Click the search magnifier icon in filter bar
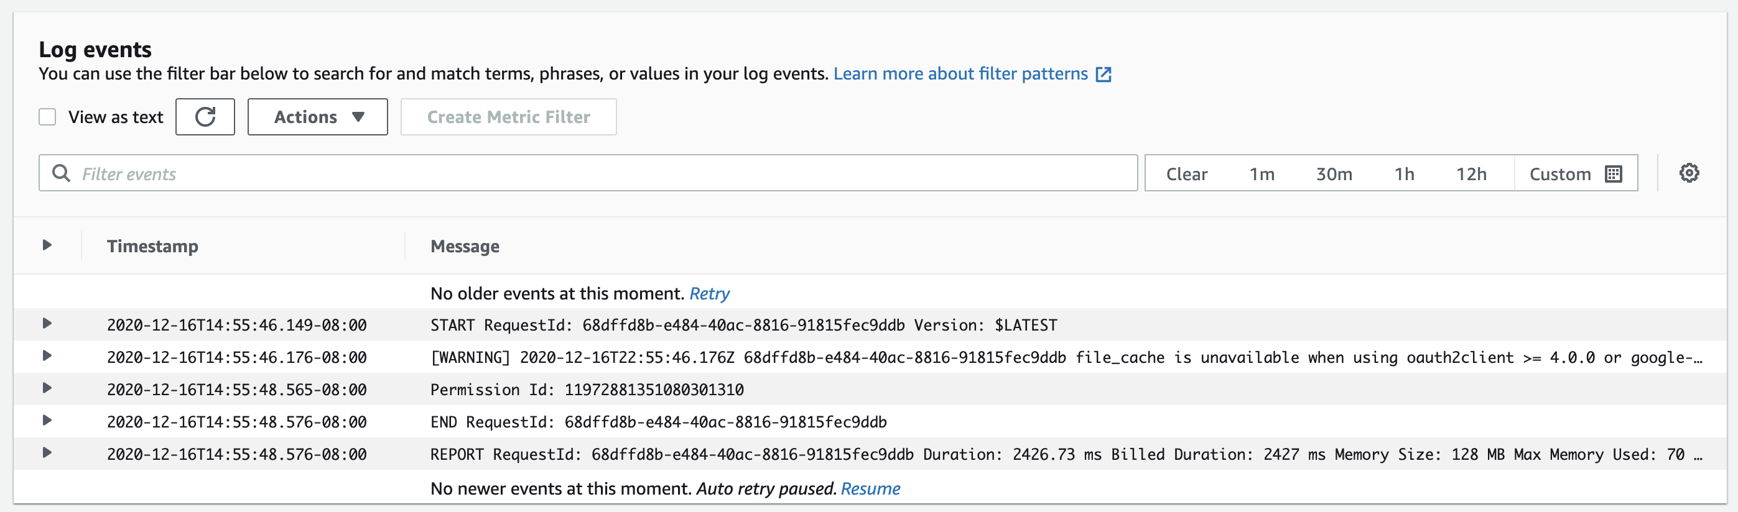 click(x=62, y=174)
